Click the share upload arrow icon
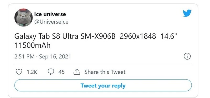210x98 pixels. click(x=77, y=72)
